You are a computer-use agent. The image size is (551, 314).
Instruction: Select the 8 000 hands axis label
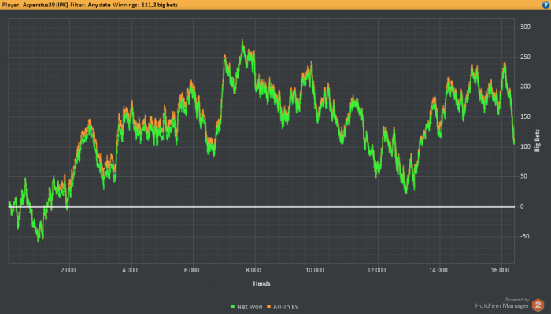pyautogui.click(x=253, y=270)
